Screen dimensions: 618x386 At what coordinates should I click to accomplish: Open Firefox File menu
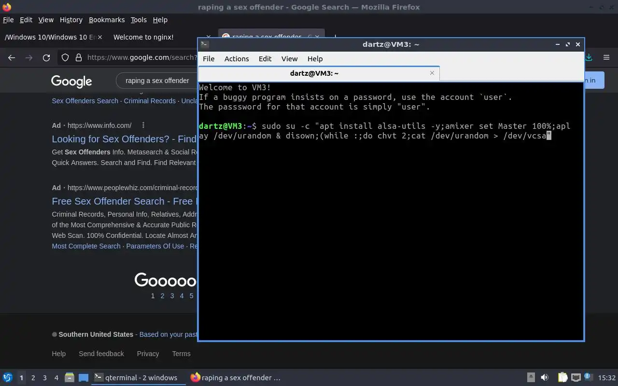(x=8, y=20)
